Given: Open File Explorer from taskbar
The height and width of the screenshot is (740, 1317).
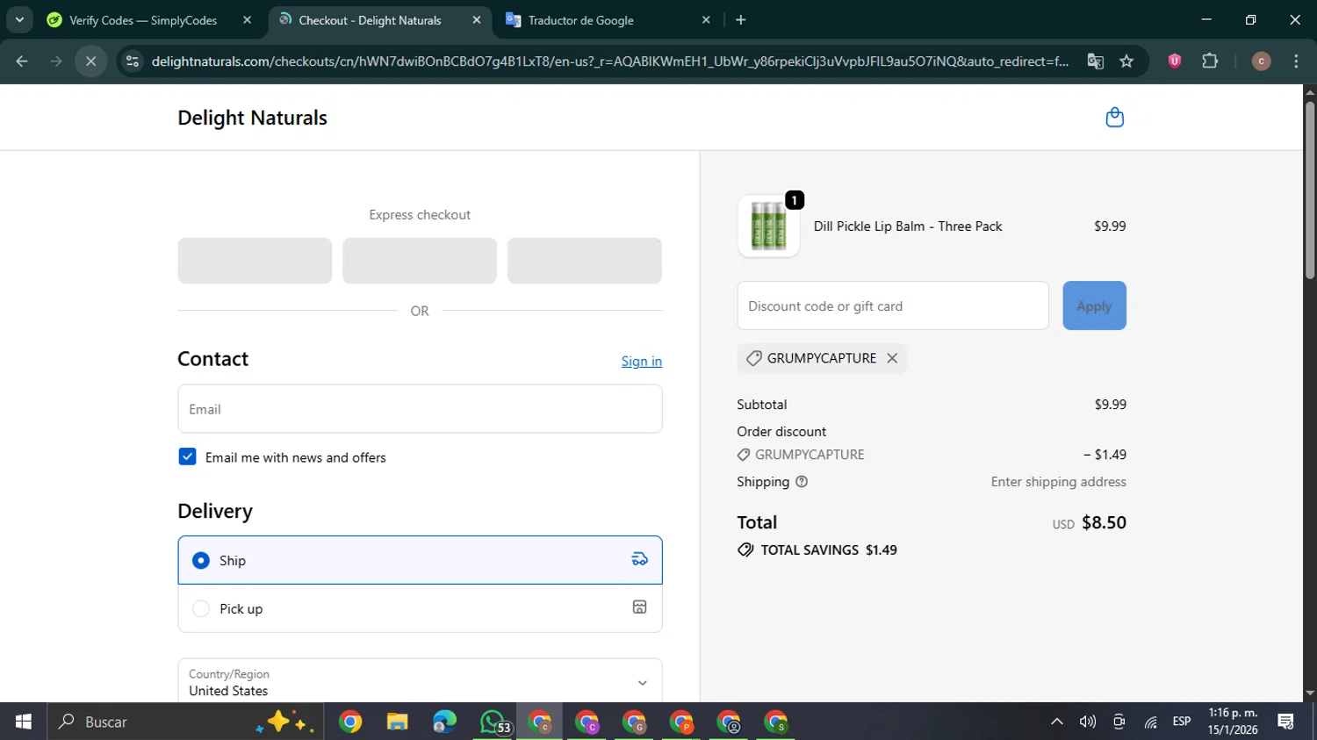Looking at the screenshot, I should (x=398, y=722).
